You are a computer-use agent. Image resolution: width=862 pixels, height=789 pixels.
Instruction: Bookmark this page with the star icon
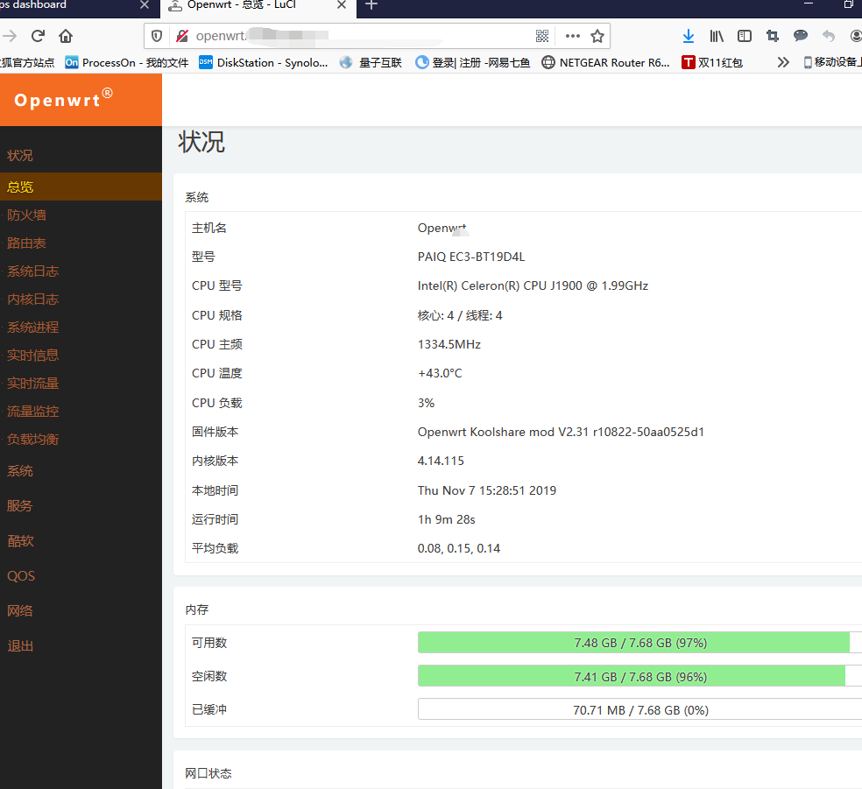(x=597, y=36)
